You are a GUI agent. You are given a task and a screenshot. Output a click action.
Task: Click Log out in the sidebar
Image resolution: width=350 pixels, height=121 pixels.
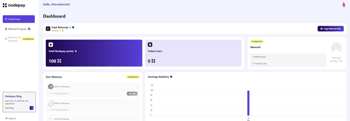[x=11, y=118]
